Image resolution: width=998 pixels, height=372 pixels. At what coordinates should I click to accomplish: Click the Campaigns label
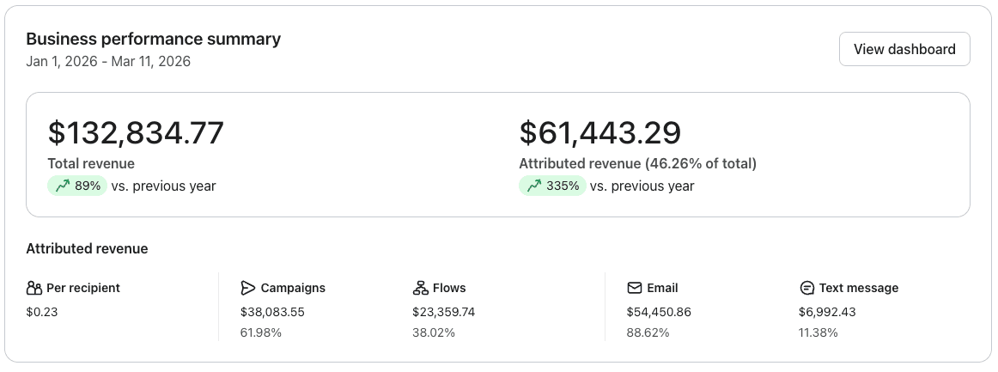point(293,288)
